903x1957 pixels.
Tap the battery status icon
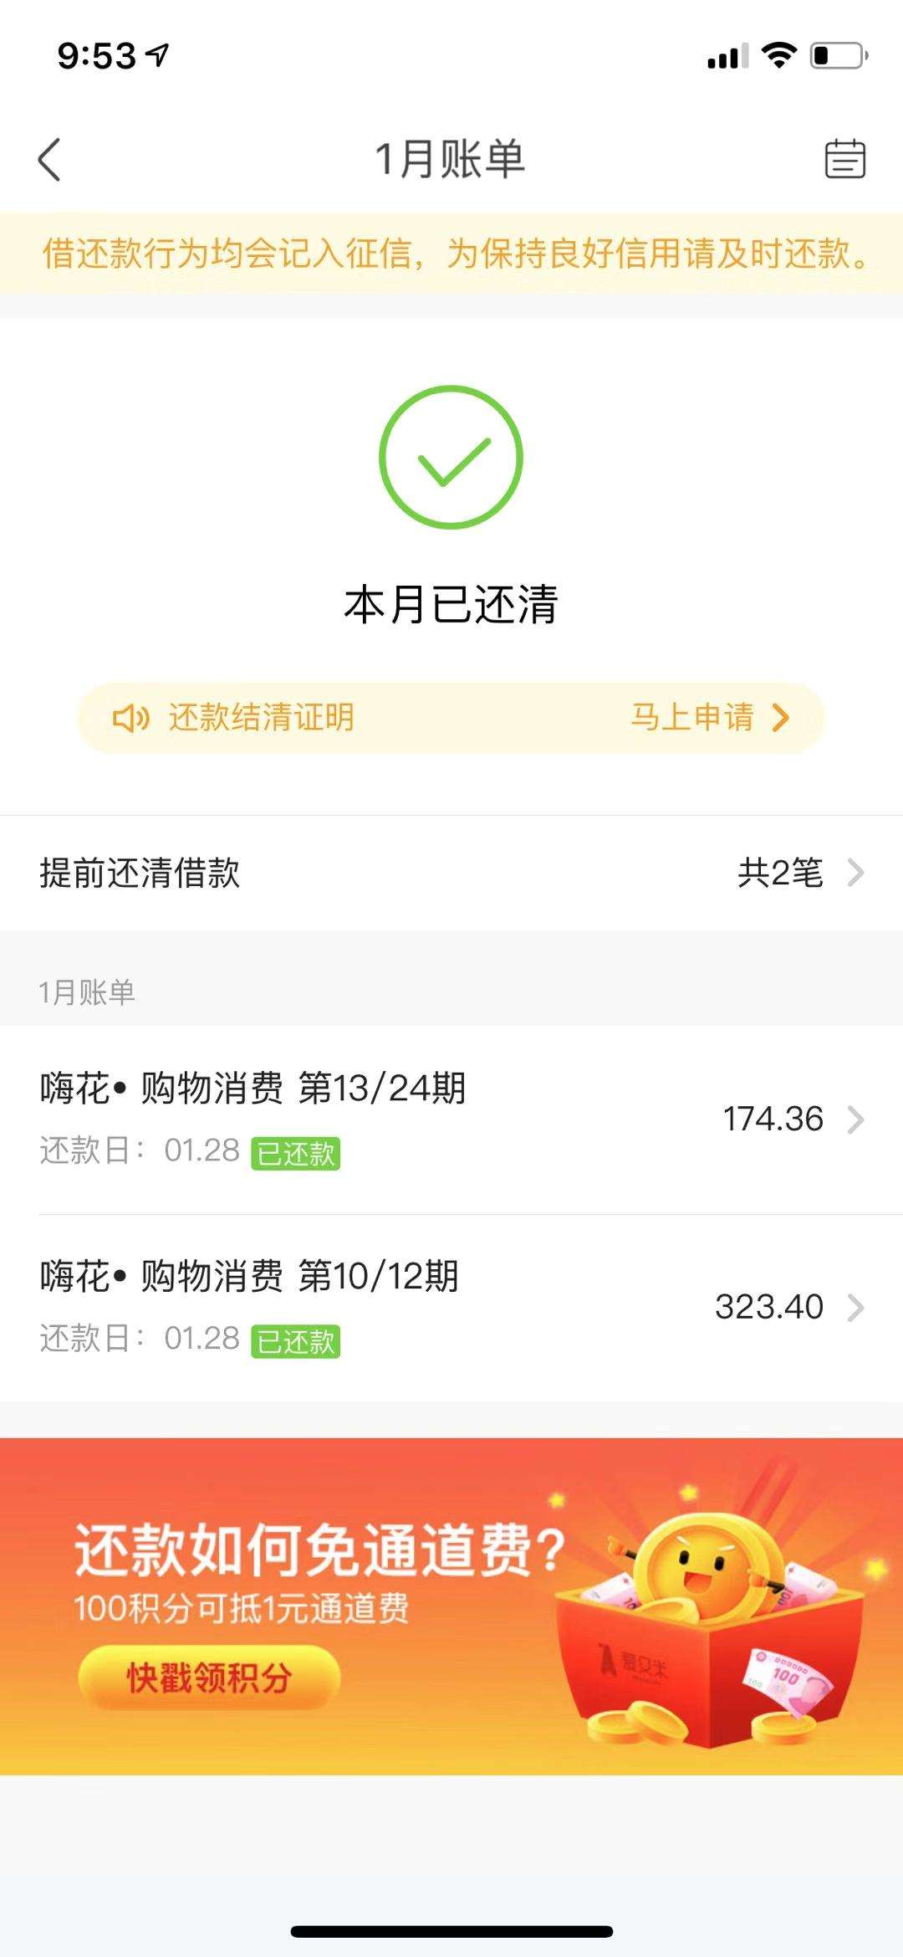pyautogui.click(x=839, y=56)
